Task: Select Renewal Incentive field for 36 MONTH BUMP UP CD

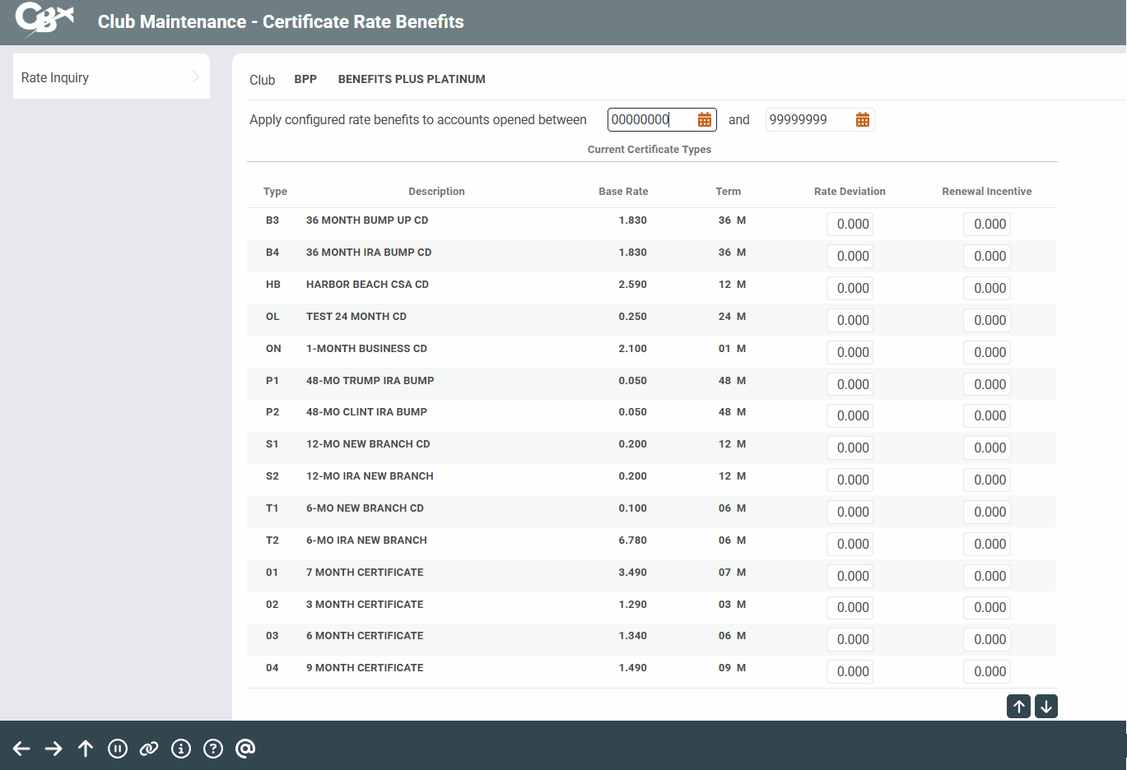Action: click(x=986, y=225)
